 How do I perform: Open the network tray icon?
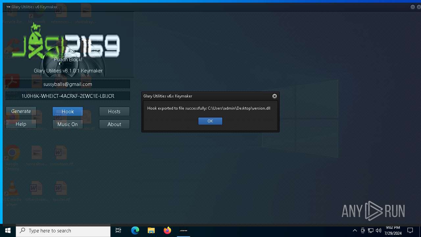tap(371, 230)
